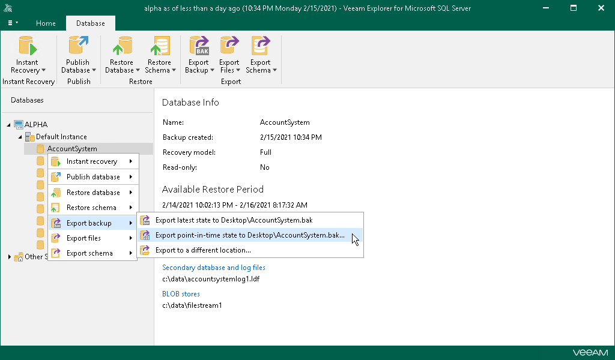Screen dimensions: 615x360
Task: Click the Export schema context menu icon
Action: (x=56, y=253)
